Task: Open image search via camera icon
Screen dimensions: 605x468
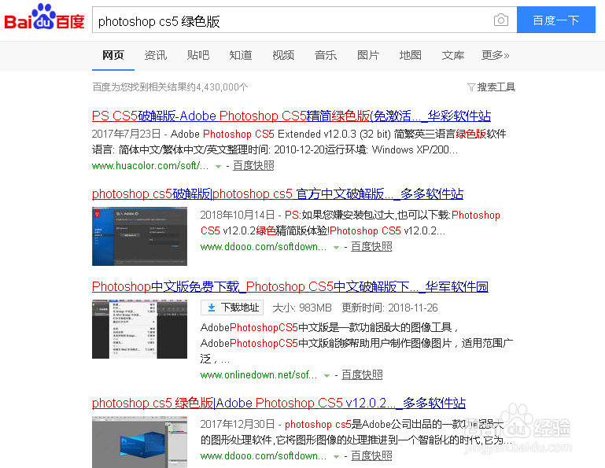Action: pos(501,20)
